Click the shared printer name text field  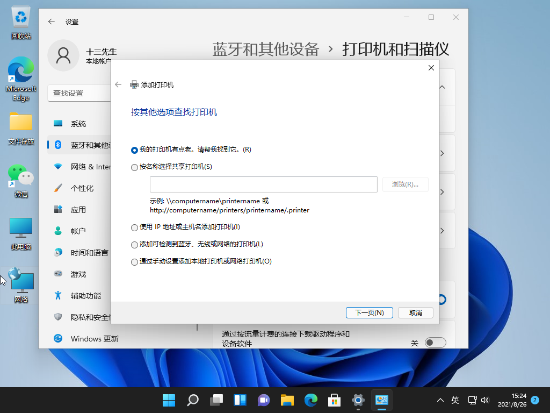[263, 184]
